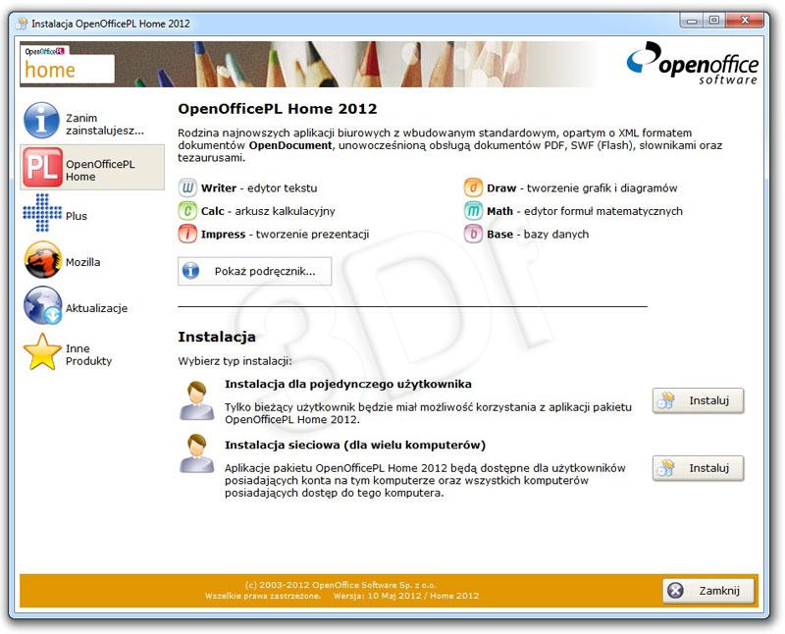Open the Plus section via blue cross icon
This screenshot has width=785, height=634.
tap(42, 213)
